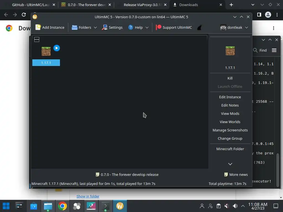Open clipboard tray icon
The image size is (283, 212).
coord(219,206)
